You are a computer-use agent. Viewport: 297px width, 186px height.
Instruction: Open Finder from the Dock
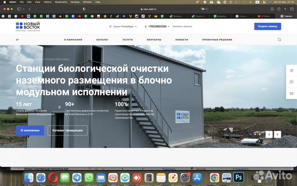point(29,178)
